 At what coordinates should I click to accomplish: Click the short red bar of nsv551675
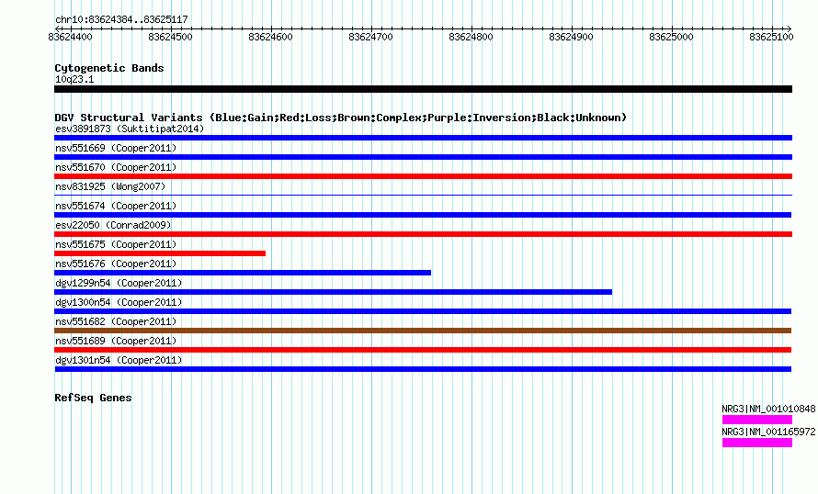click(x=160, y=253)
